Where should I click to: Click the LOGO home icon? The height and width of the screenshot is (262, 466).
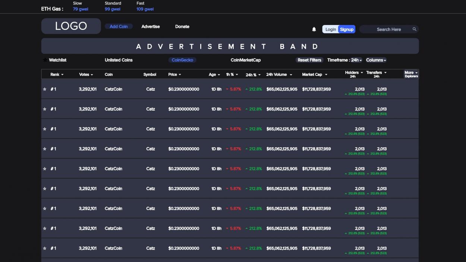[71, 26]
